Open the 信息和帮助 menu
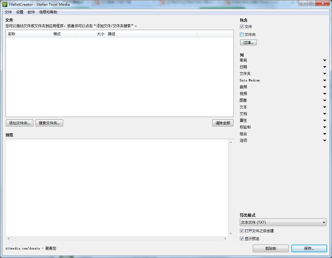This screenshot has height=258, width=332. pos(48,12)
